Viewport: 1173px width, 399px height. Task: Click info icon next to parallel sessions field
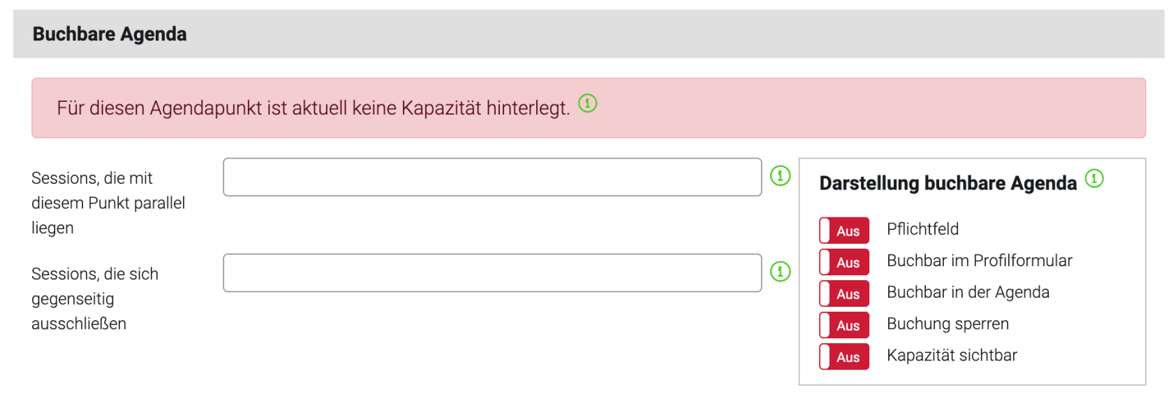pyautogui.click(x=780, y=176)
